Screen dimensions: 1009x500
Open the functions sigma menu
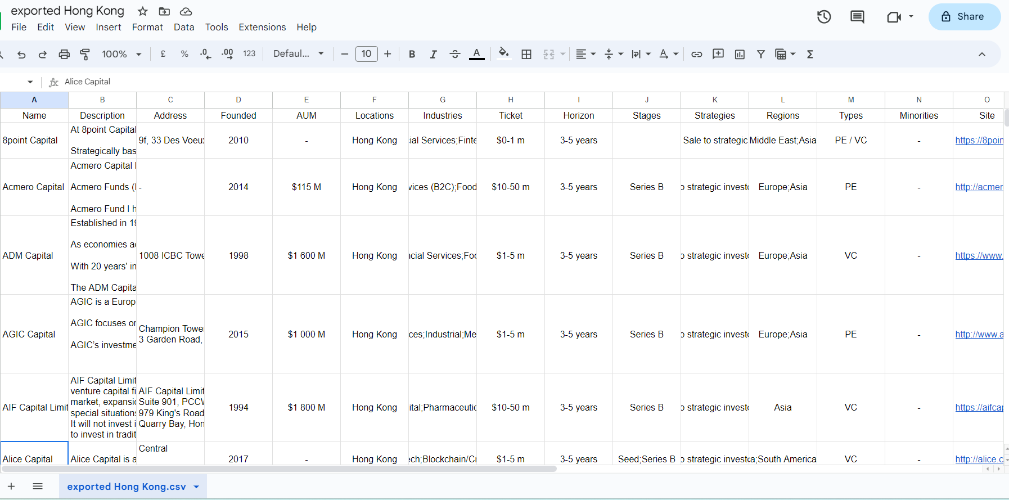coord(810,54)
